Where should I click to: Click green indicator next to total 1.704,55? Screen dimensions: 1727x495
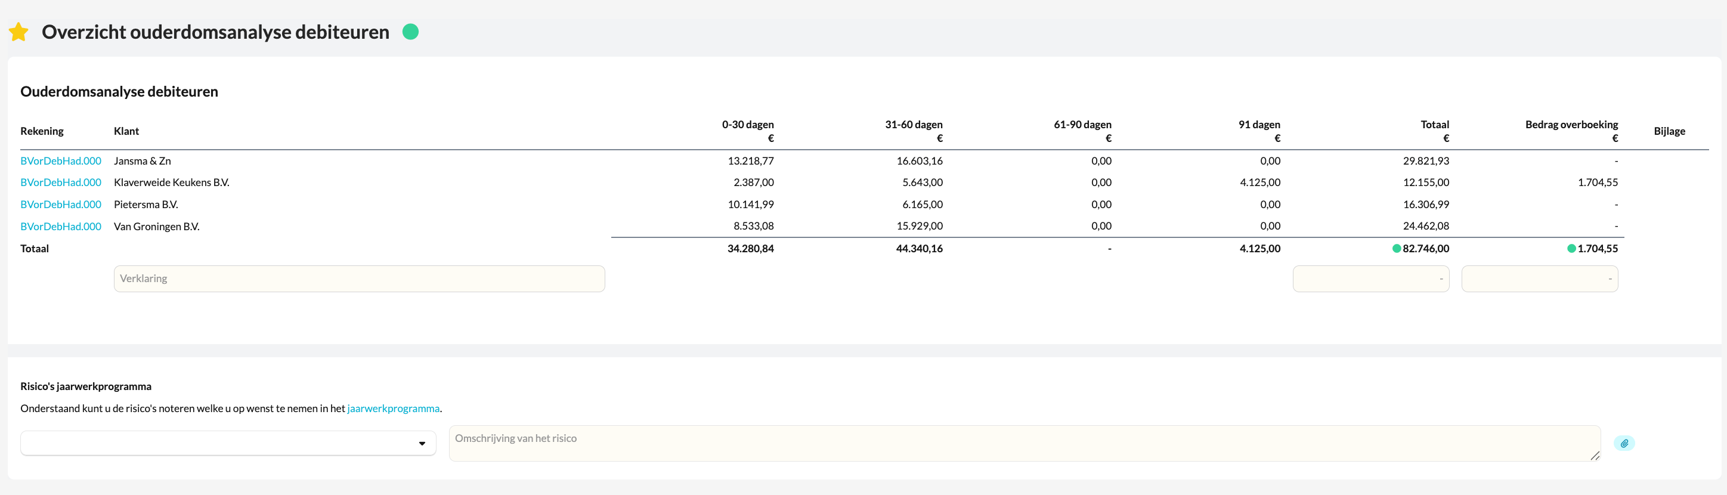click(1571, 249)
